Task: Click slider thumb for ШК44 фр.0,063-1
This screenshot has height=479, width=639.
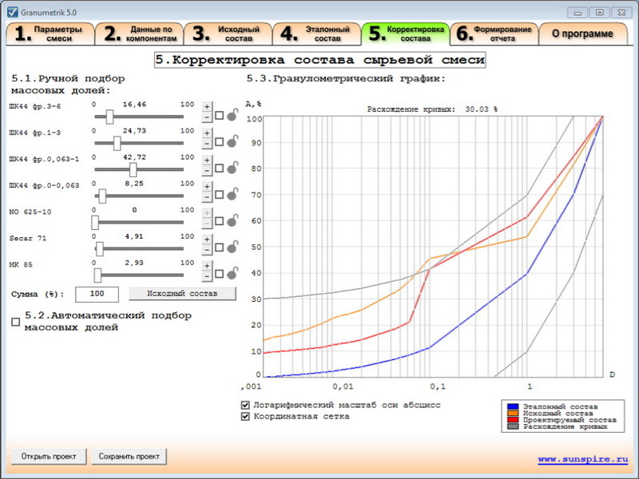Action: (x=133, y=170)
